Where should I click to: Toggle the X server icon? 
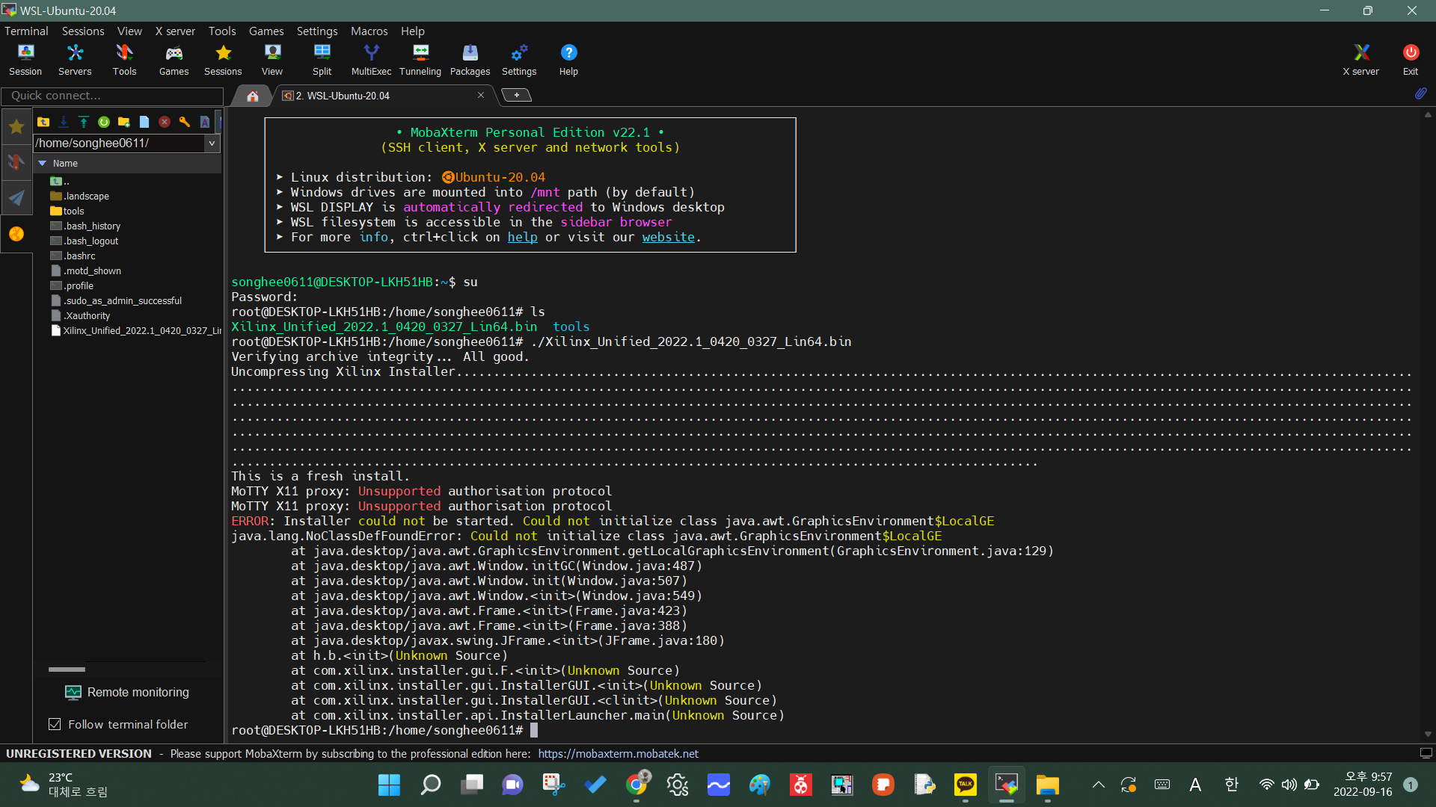tap(1360, 59)
